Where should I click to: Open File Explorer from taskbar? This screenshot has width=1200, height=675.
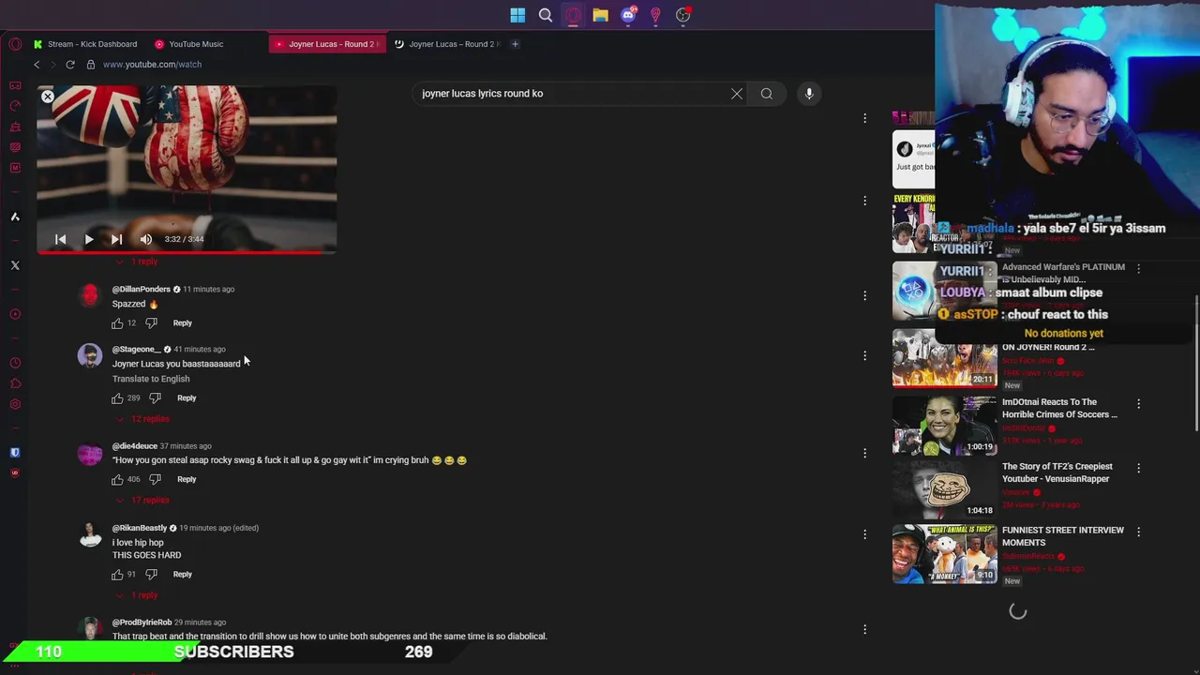click(x=600, y=15)
